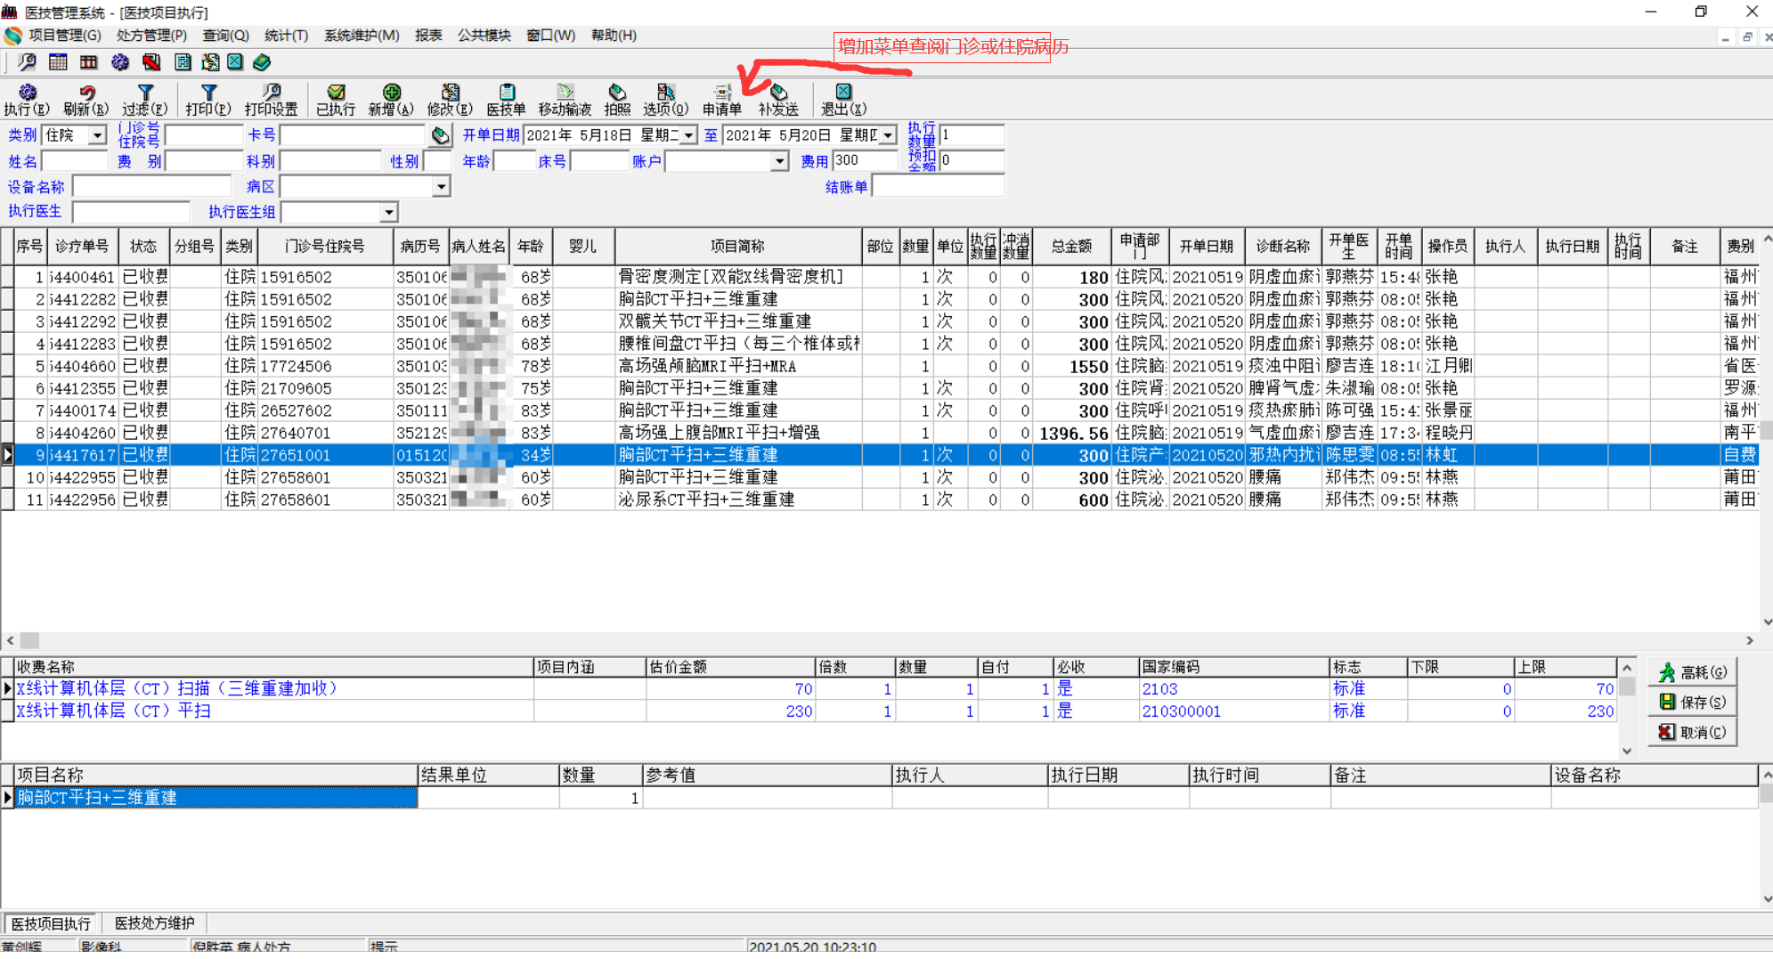The image size is (1773, 959).
Task: Open the 报表 menu
Action: coord(428,36)
